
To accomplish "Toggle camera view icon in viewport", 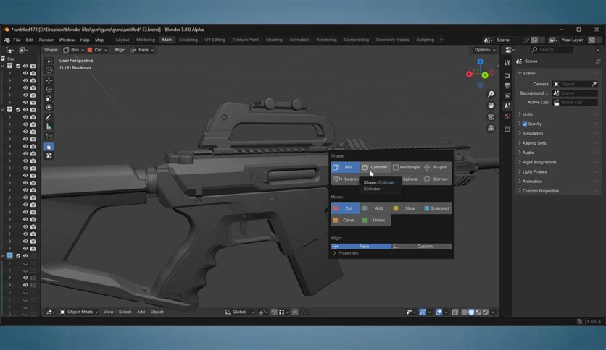I will (x=491, y=117).
